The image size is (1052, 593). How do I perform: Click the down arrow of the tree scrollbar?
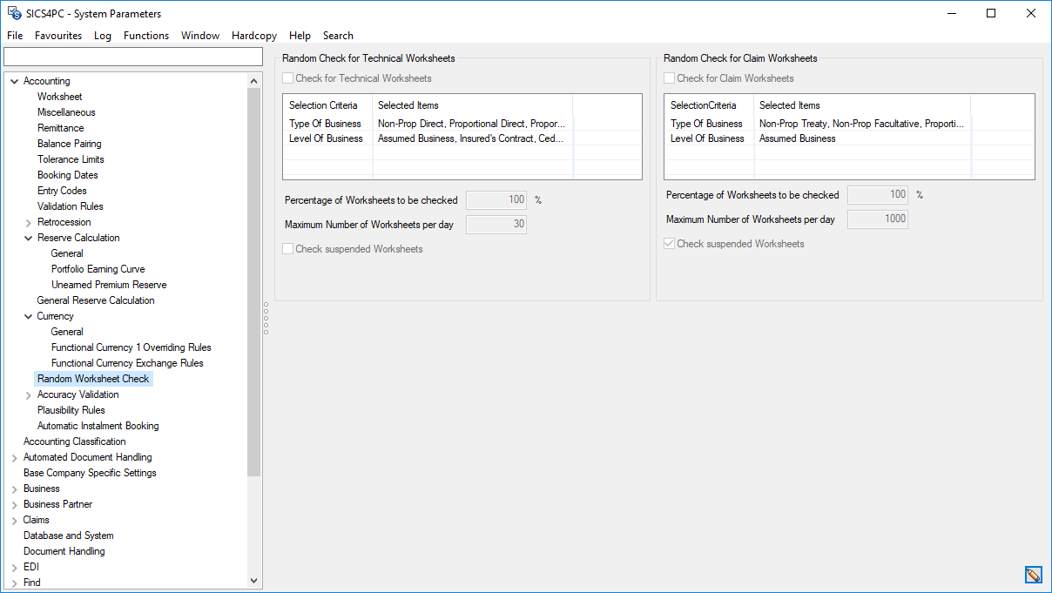pyautogui.click(x=253, y=581)
